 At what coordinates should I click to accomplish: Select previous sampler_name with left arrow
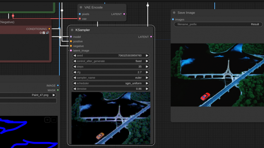75,78
